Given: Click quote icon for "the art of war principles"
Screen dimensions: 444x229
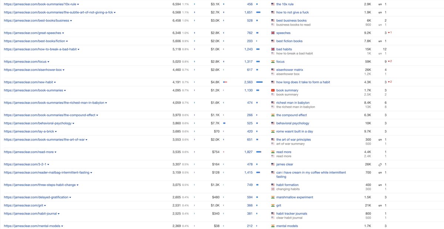Looking at the screenshot, I should click(x=380, y=140).
